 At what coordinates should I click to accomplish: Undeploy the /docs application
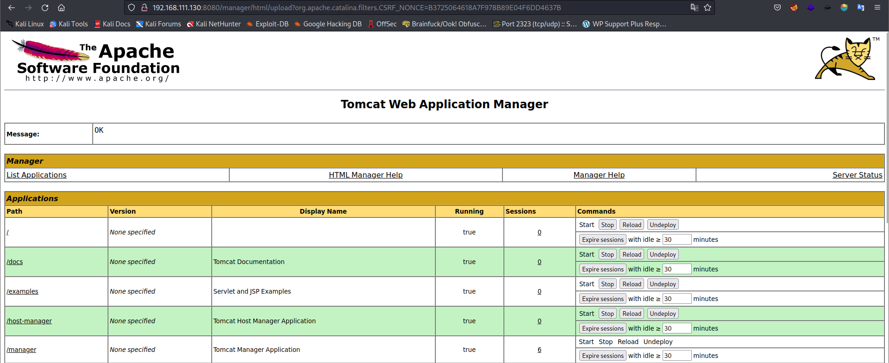point(663,254)
